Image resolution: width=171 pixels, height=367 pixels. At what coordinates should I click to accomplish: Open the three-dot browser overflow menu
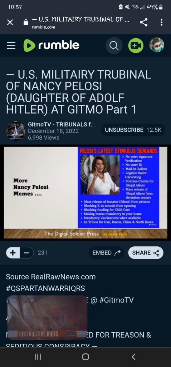[x=161, y=22]
